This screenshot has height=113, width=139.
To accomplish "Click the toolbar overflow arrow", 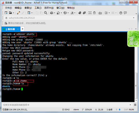I will coord(136,14).
